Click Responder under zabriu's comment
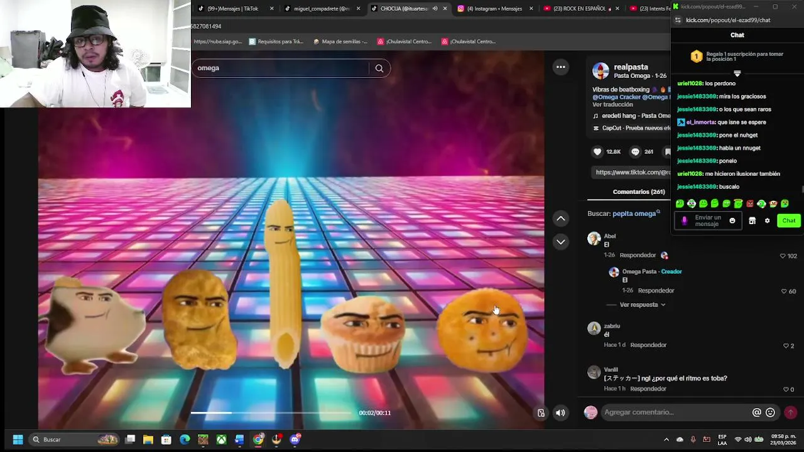 [648, 345]
